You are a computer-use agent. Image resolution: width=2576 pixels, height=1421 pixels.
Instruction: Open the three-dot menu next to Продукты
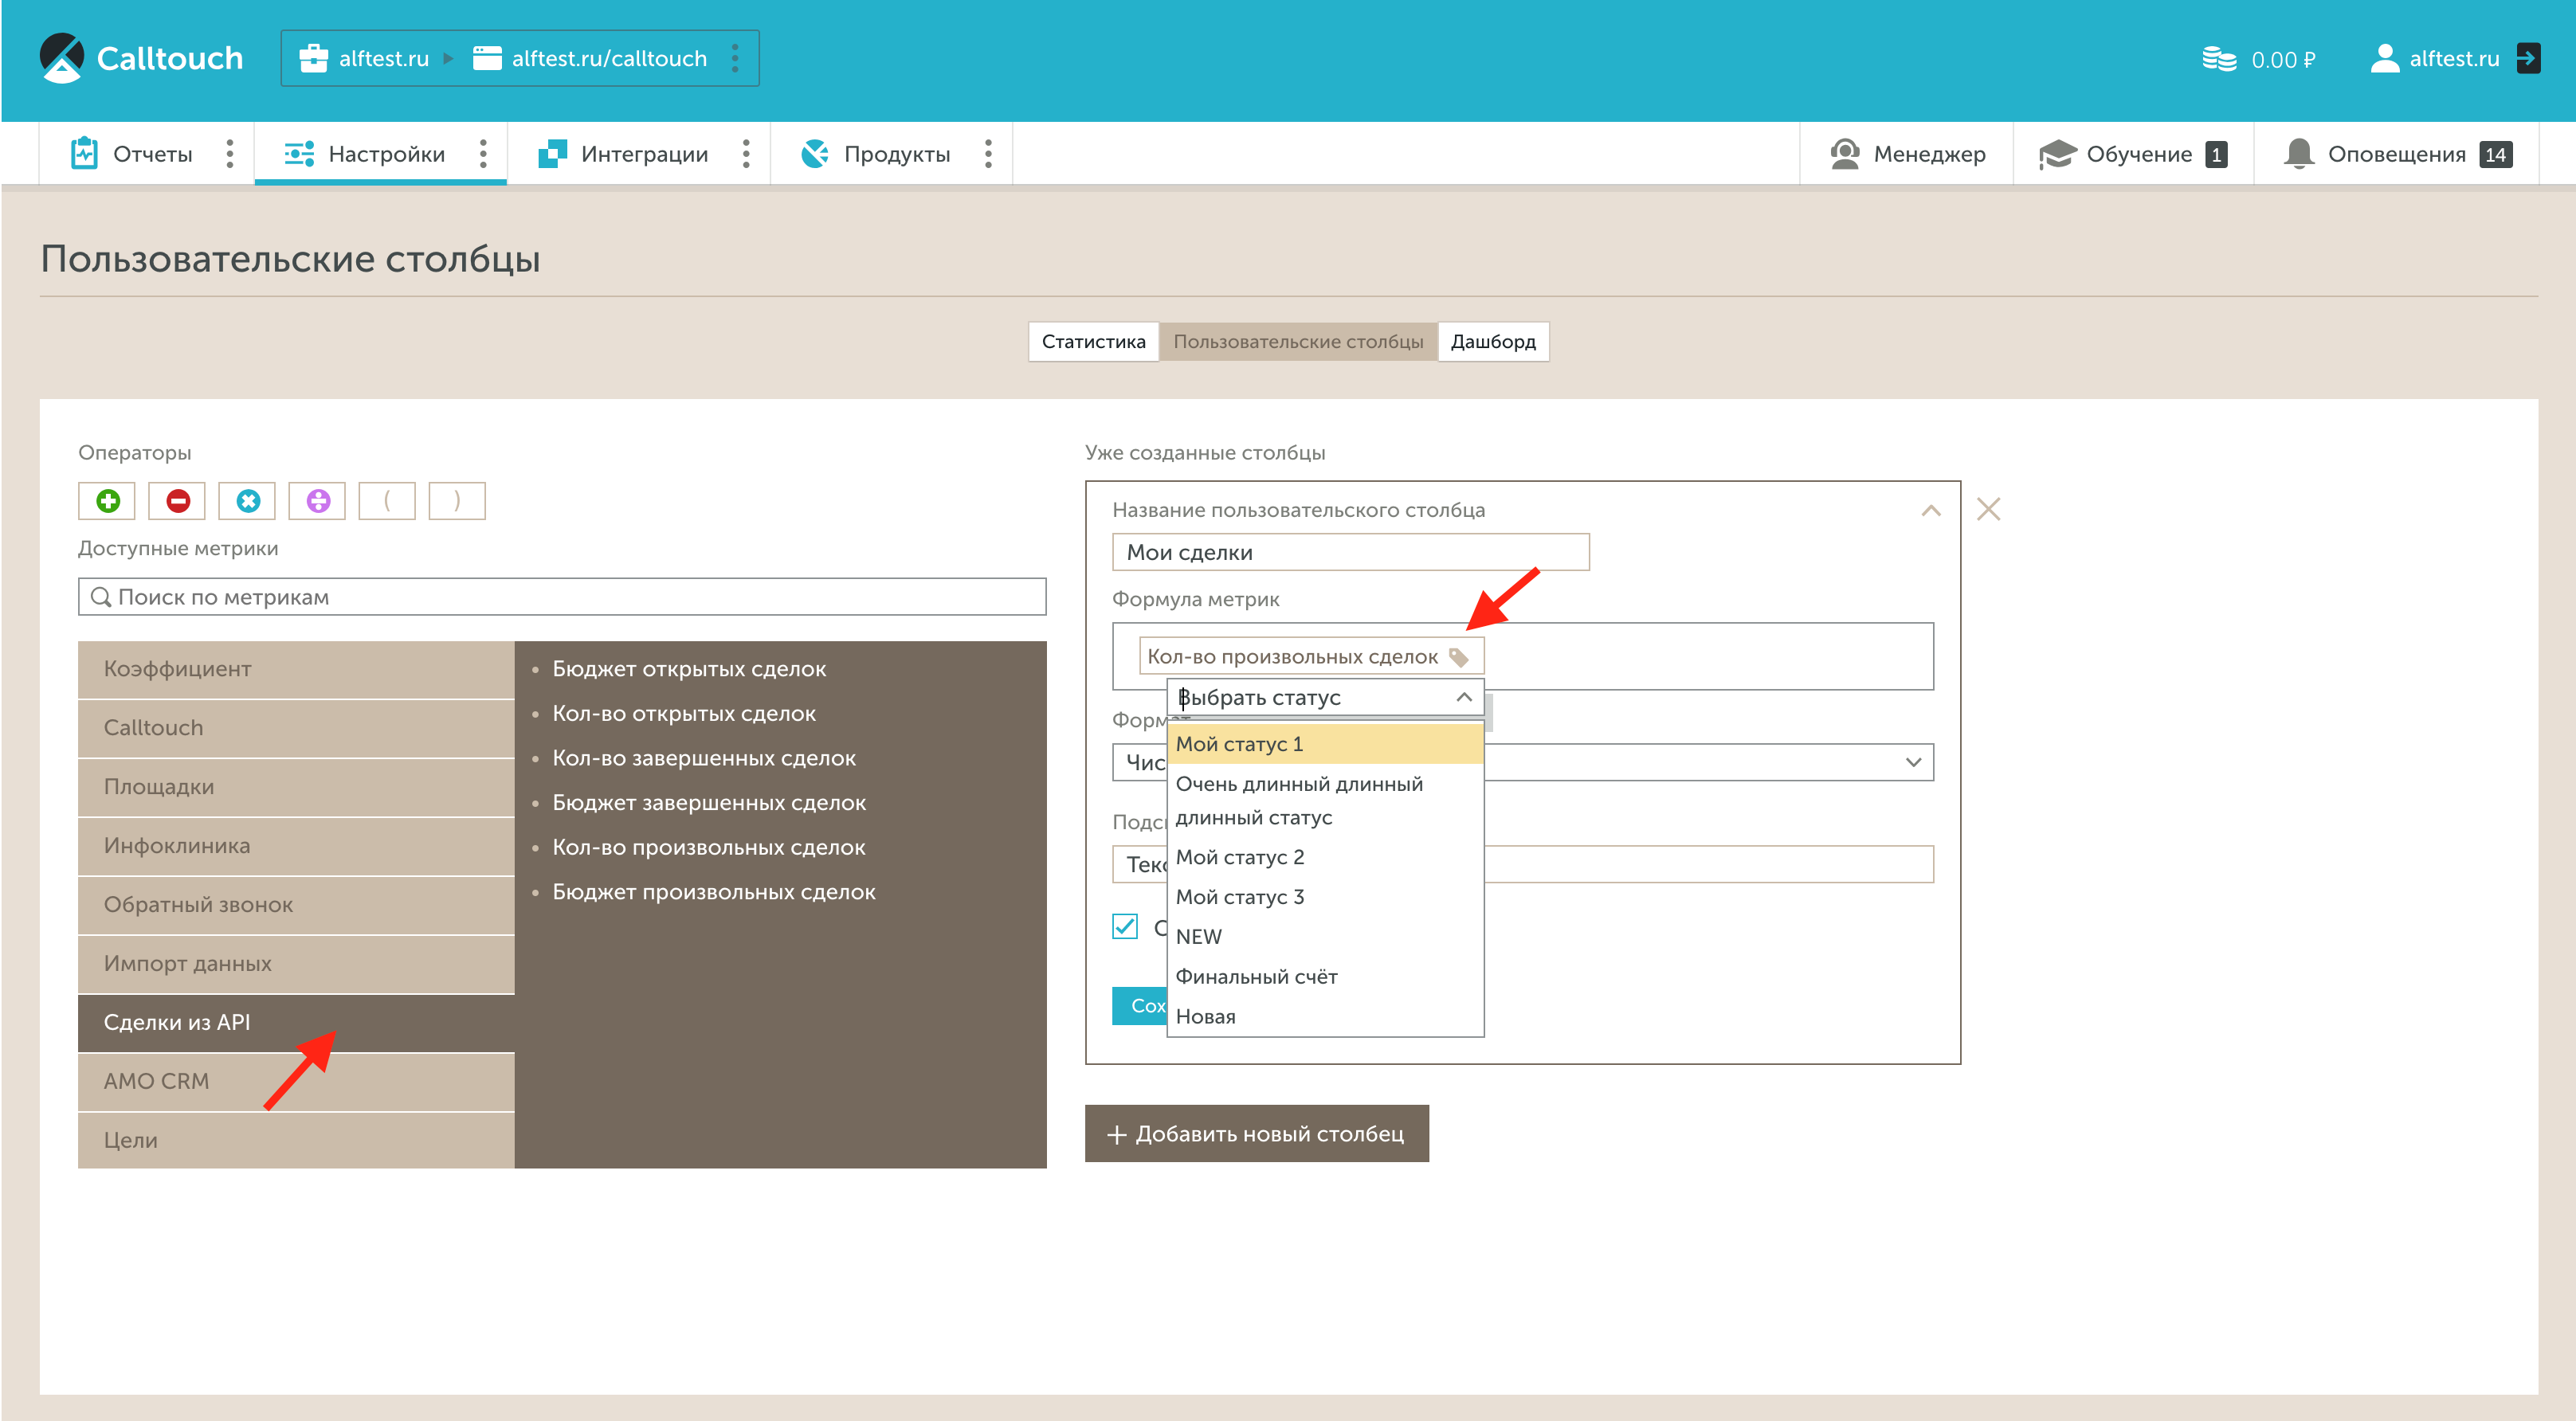click(x=988, y=154)
